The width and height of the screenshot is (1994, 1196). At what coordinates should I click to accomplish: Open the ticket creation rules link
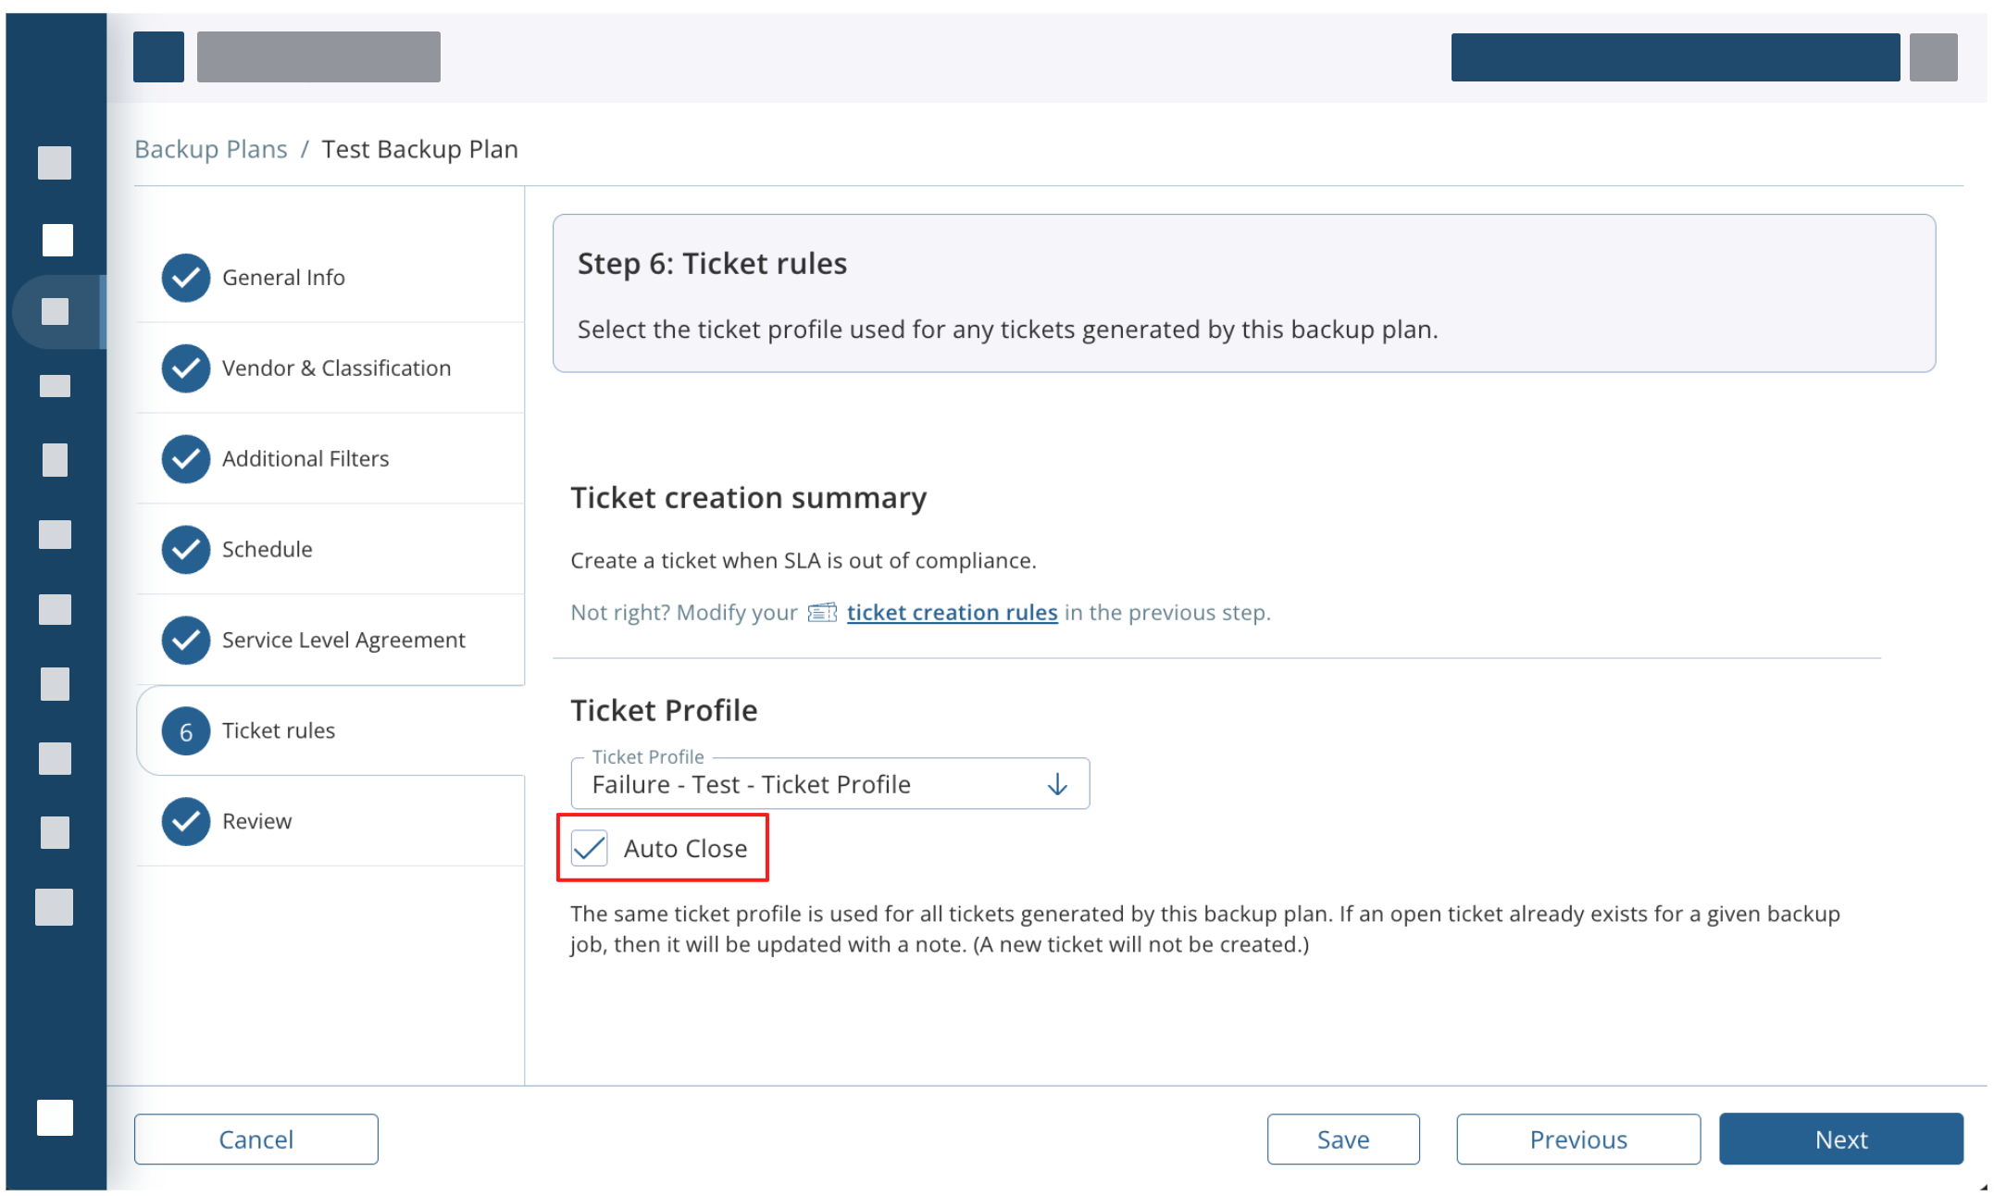tap(952, 612)
